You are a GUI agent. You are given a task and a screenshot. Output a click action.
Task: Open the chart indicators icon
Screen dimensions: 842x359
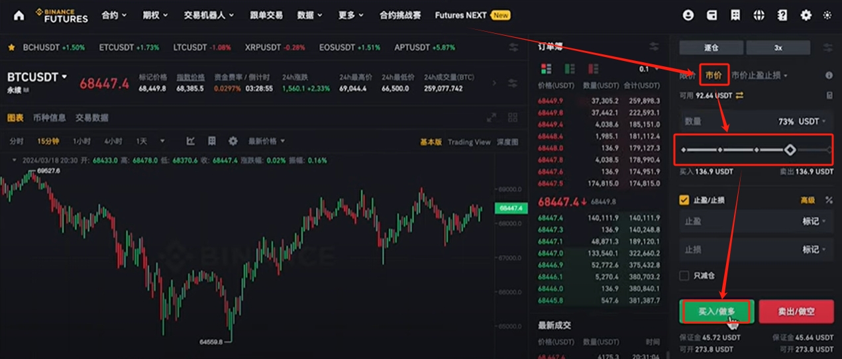click(x=190, y=141)
